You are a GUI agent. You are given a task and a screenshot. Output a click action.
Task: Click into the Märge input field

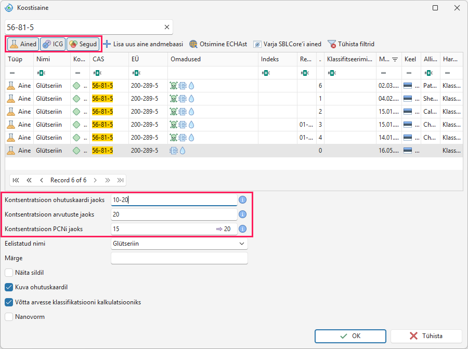point(179,258)
